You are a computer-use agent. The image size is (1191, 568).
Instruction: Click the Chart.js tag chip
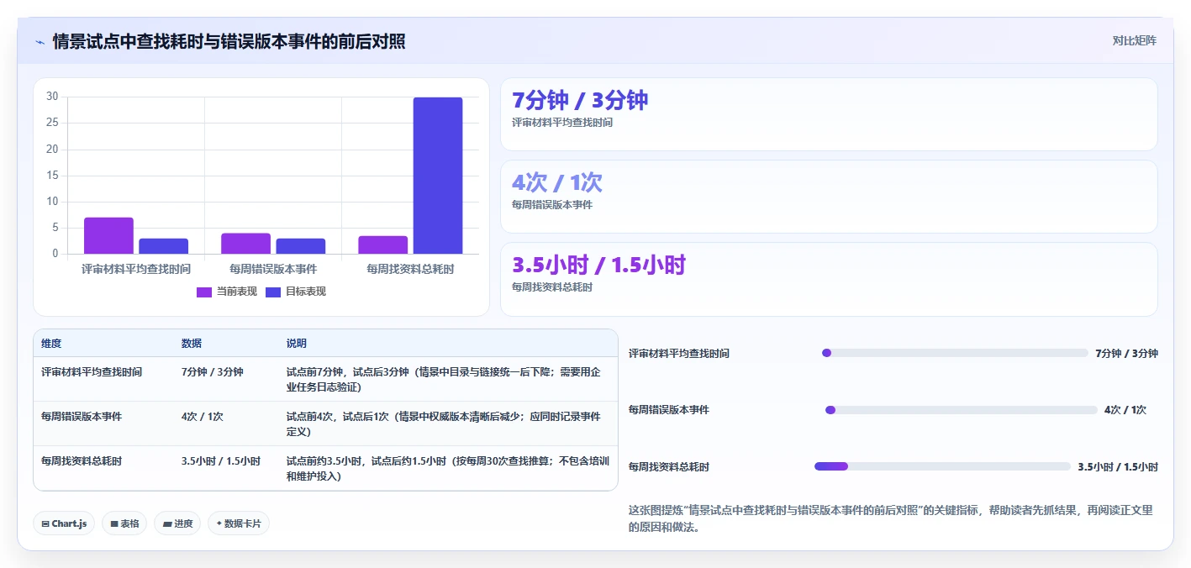click(64, 523)
